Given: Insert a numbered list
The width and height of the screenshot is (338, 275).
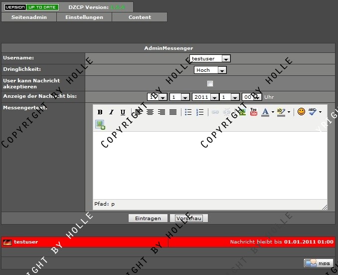Looking at the screenshot, I should coord(200,112).
